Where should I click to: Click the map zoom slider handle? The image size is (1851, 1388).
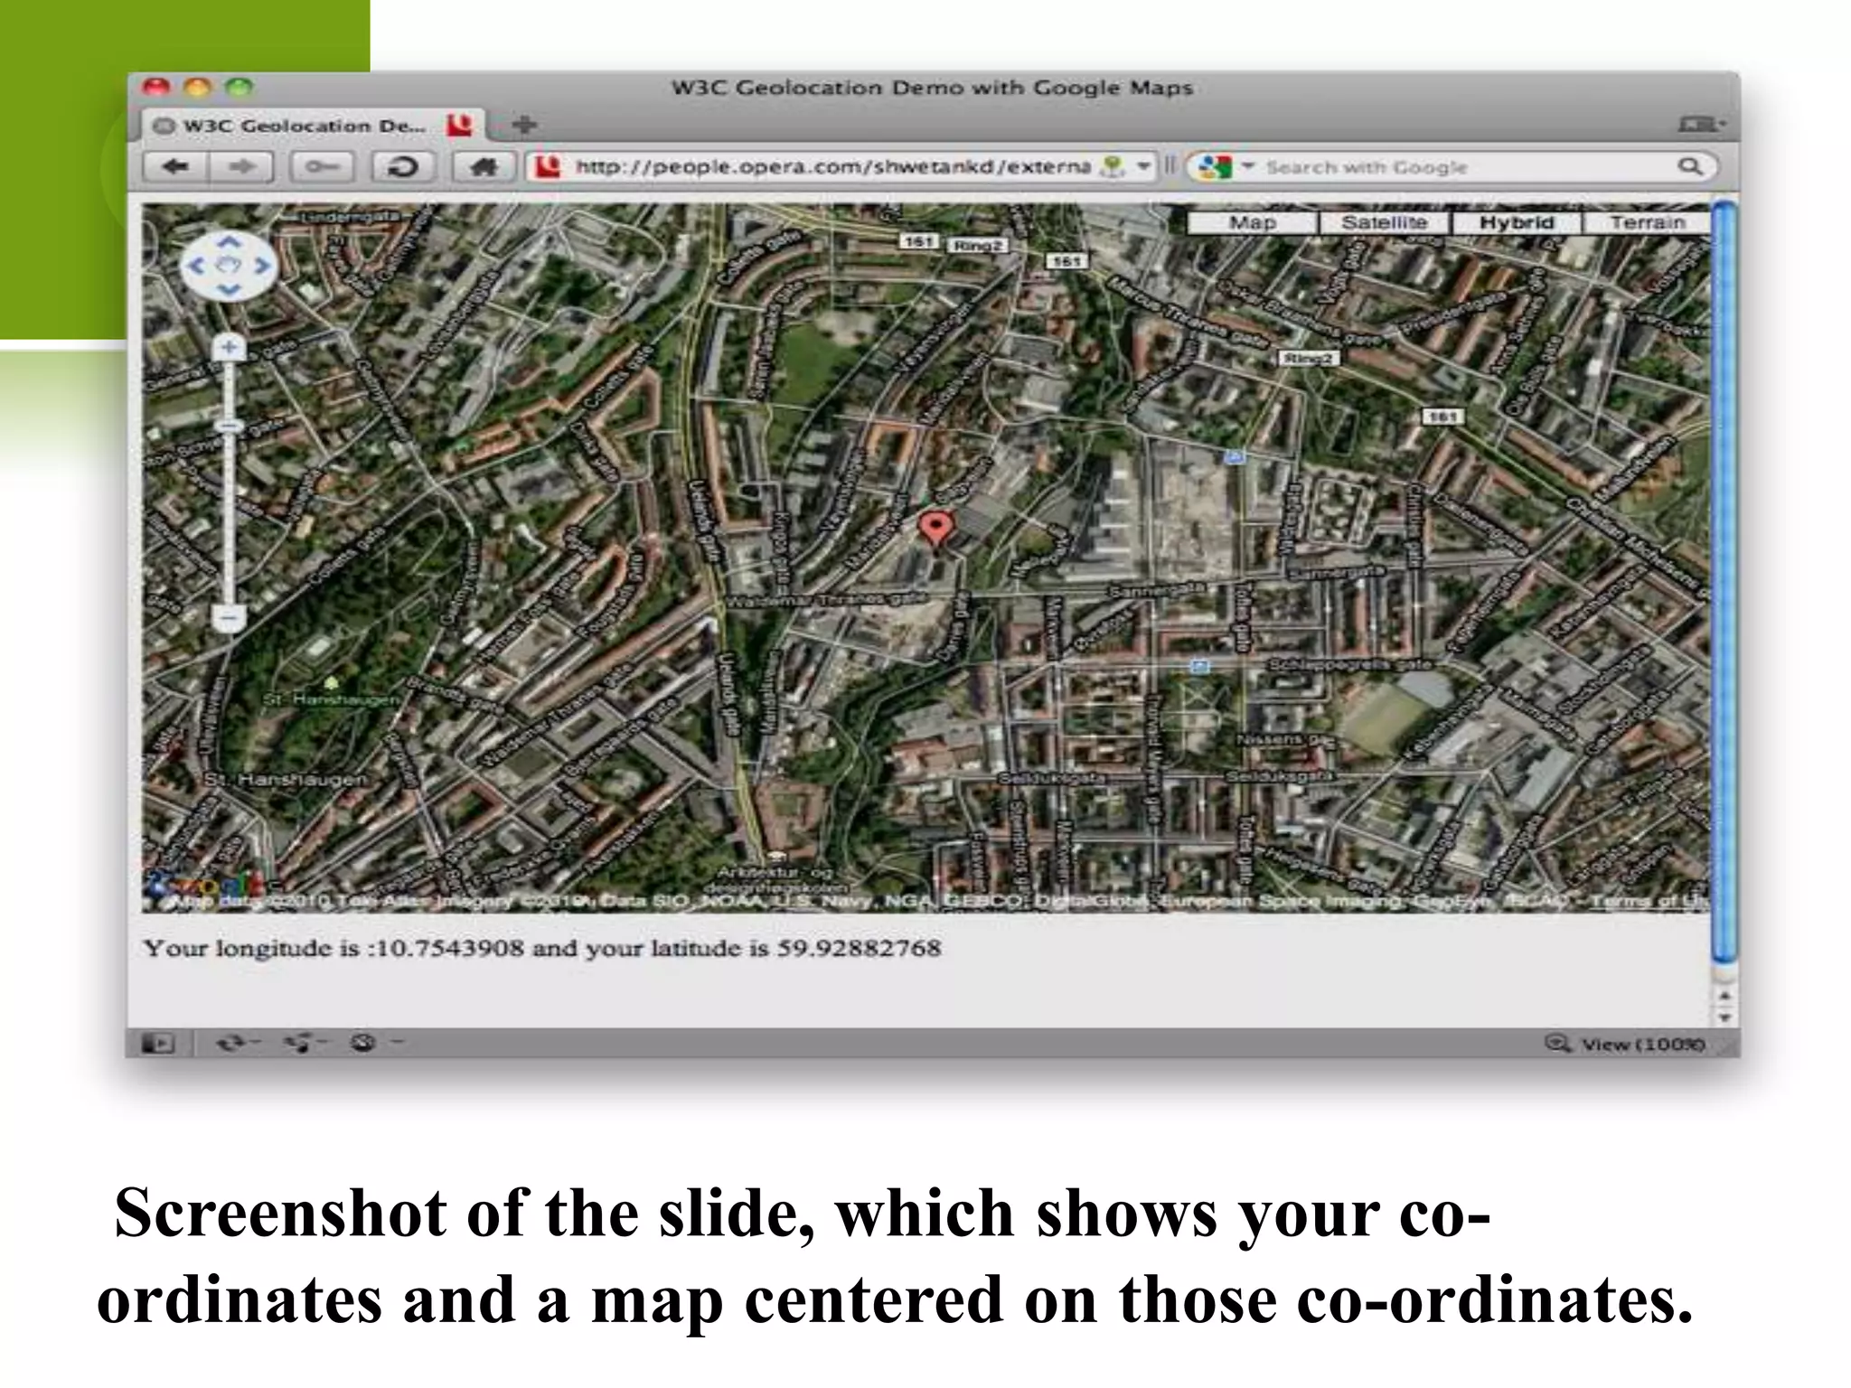[x=229, y=426]
